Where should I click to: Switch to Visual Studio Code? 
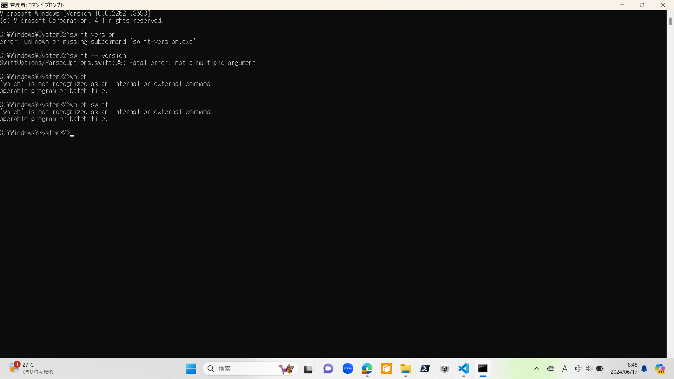click(x=464, y=368)
